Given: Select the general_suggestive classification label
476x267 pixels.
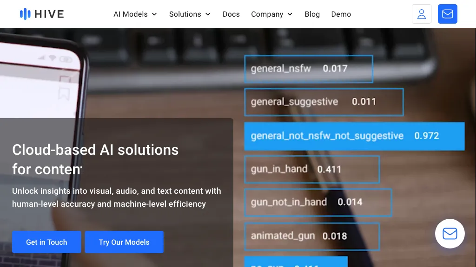Looking at the screenshot, I should 324,102.
